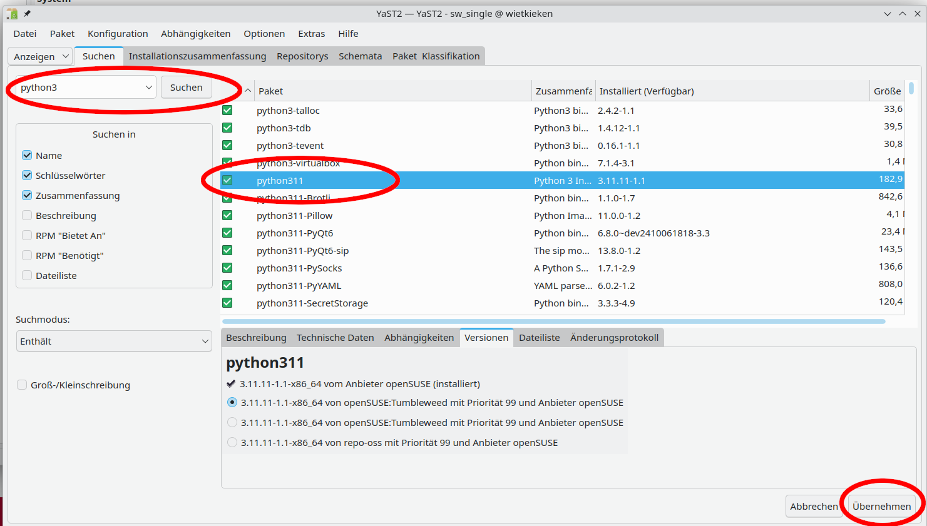Click installed status icon for python3-tdb
Image resolution: width=927 pixels, height=526 pixels.
pyautogui.click(x=227, y=128)
